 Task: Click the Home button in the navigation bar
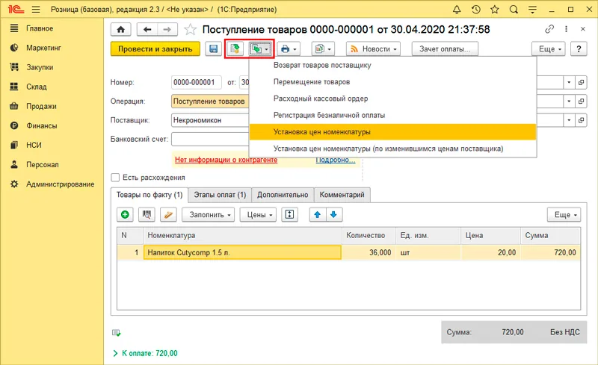(120, 29)
